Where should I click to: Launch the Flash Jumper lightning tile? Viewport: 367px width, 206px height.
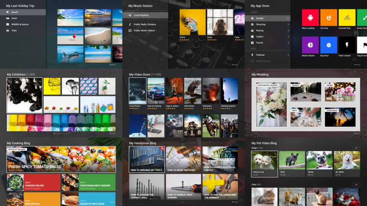(347, 45)
